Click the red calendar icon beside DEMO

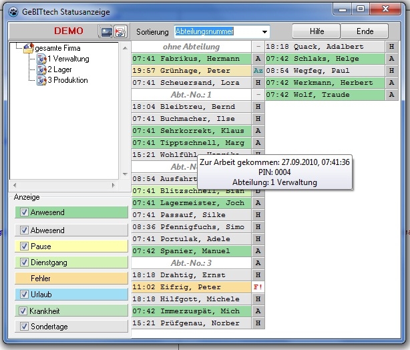click(120, 31)
